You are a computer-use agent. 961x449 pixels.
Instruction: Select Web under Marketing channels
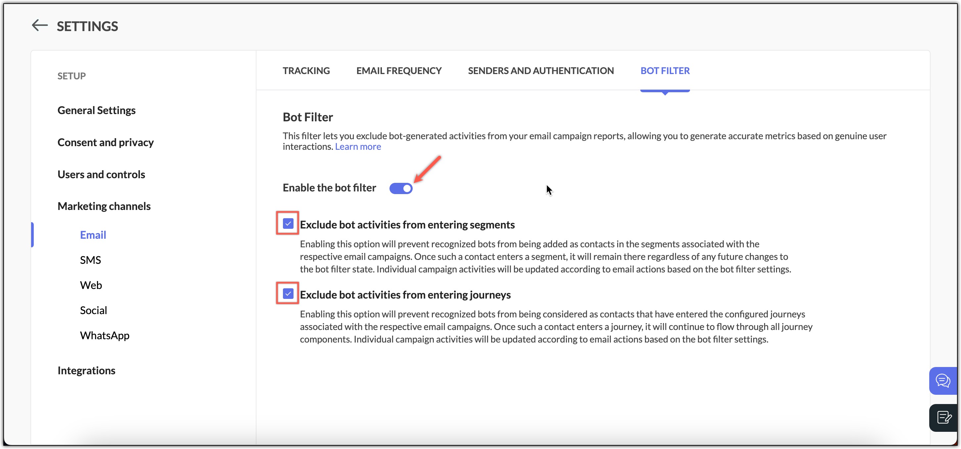(x=91, y=285)
